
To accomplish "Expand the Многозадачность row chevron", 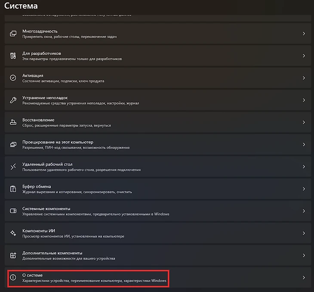I will click(x=304, y=34).
